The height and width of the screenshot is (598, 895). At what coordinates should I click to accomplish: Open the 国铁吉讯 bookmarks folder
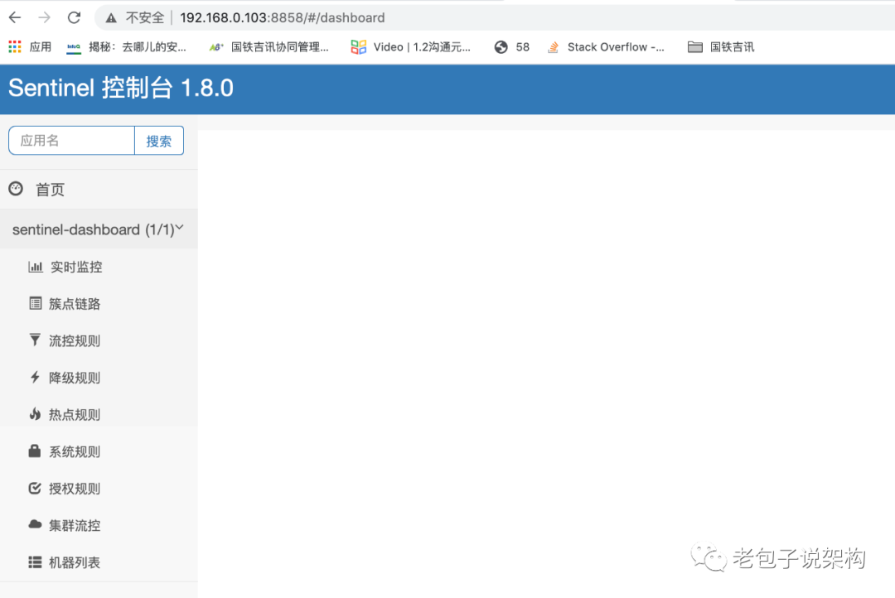pyautogui.click(x=721, y=46)
